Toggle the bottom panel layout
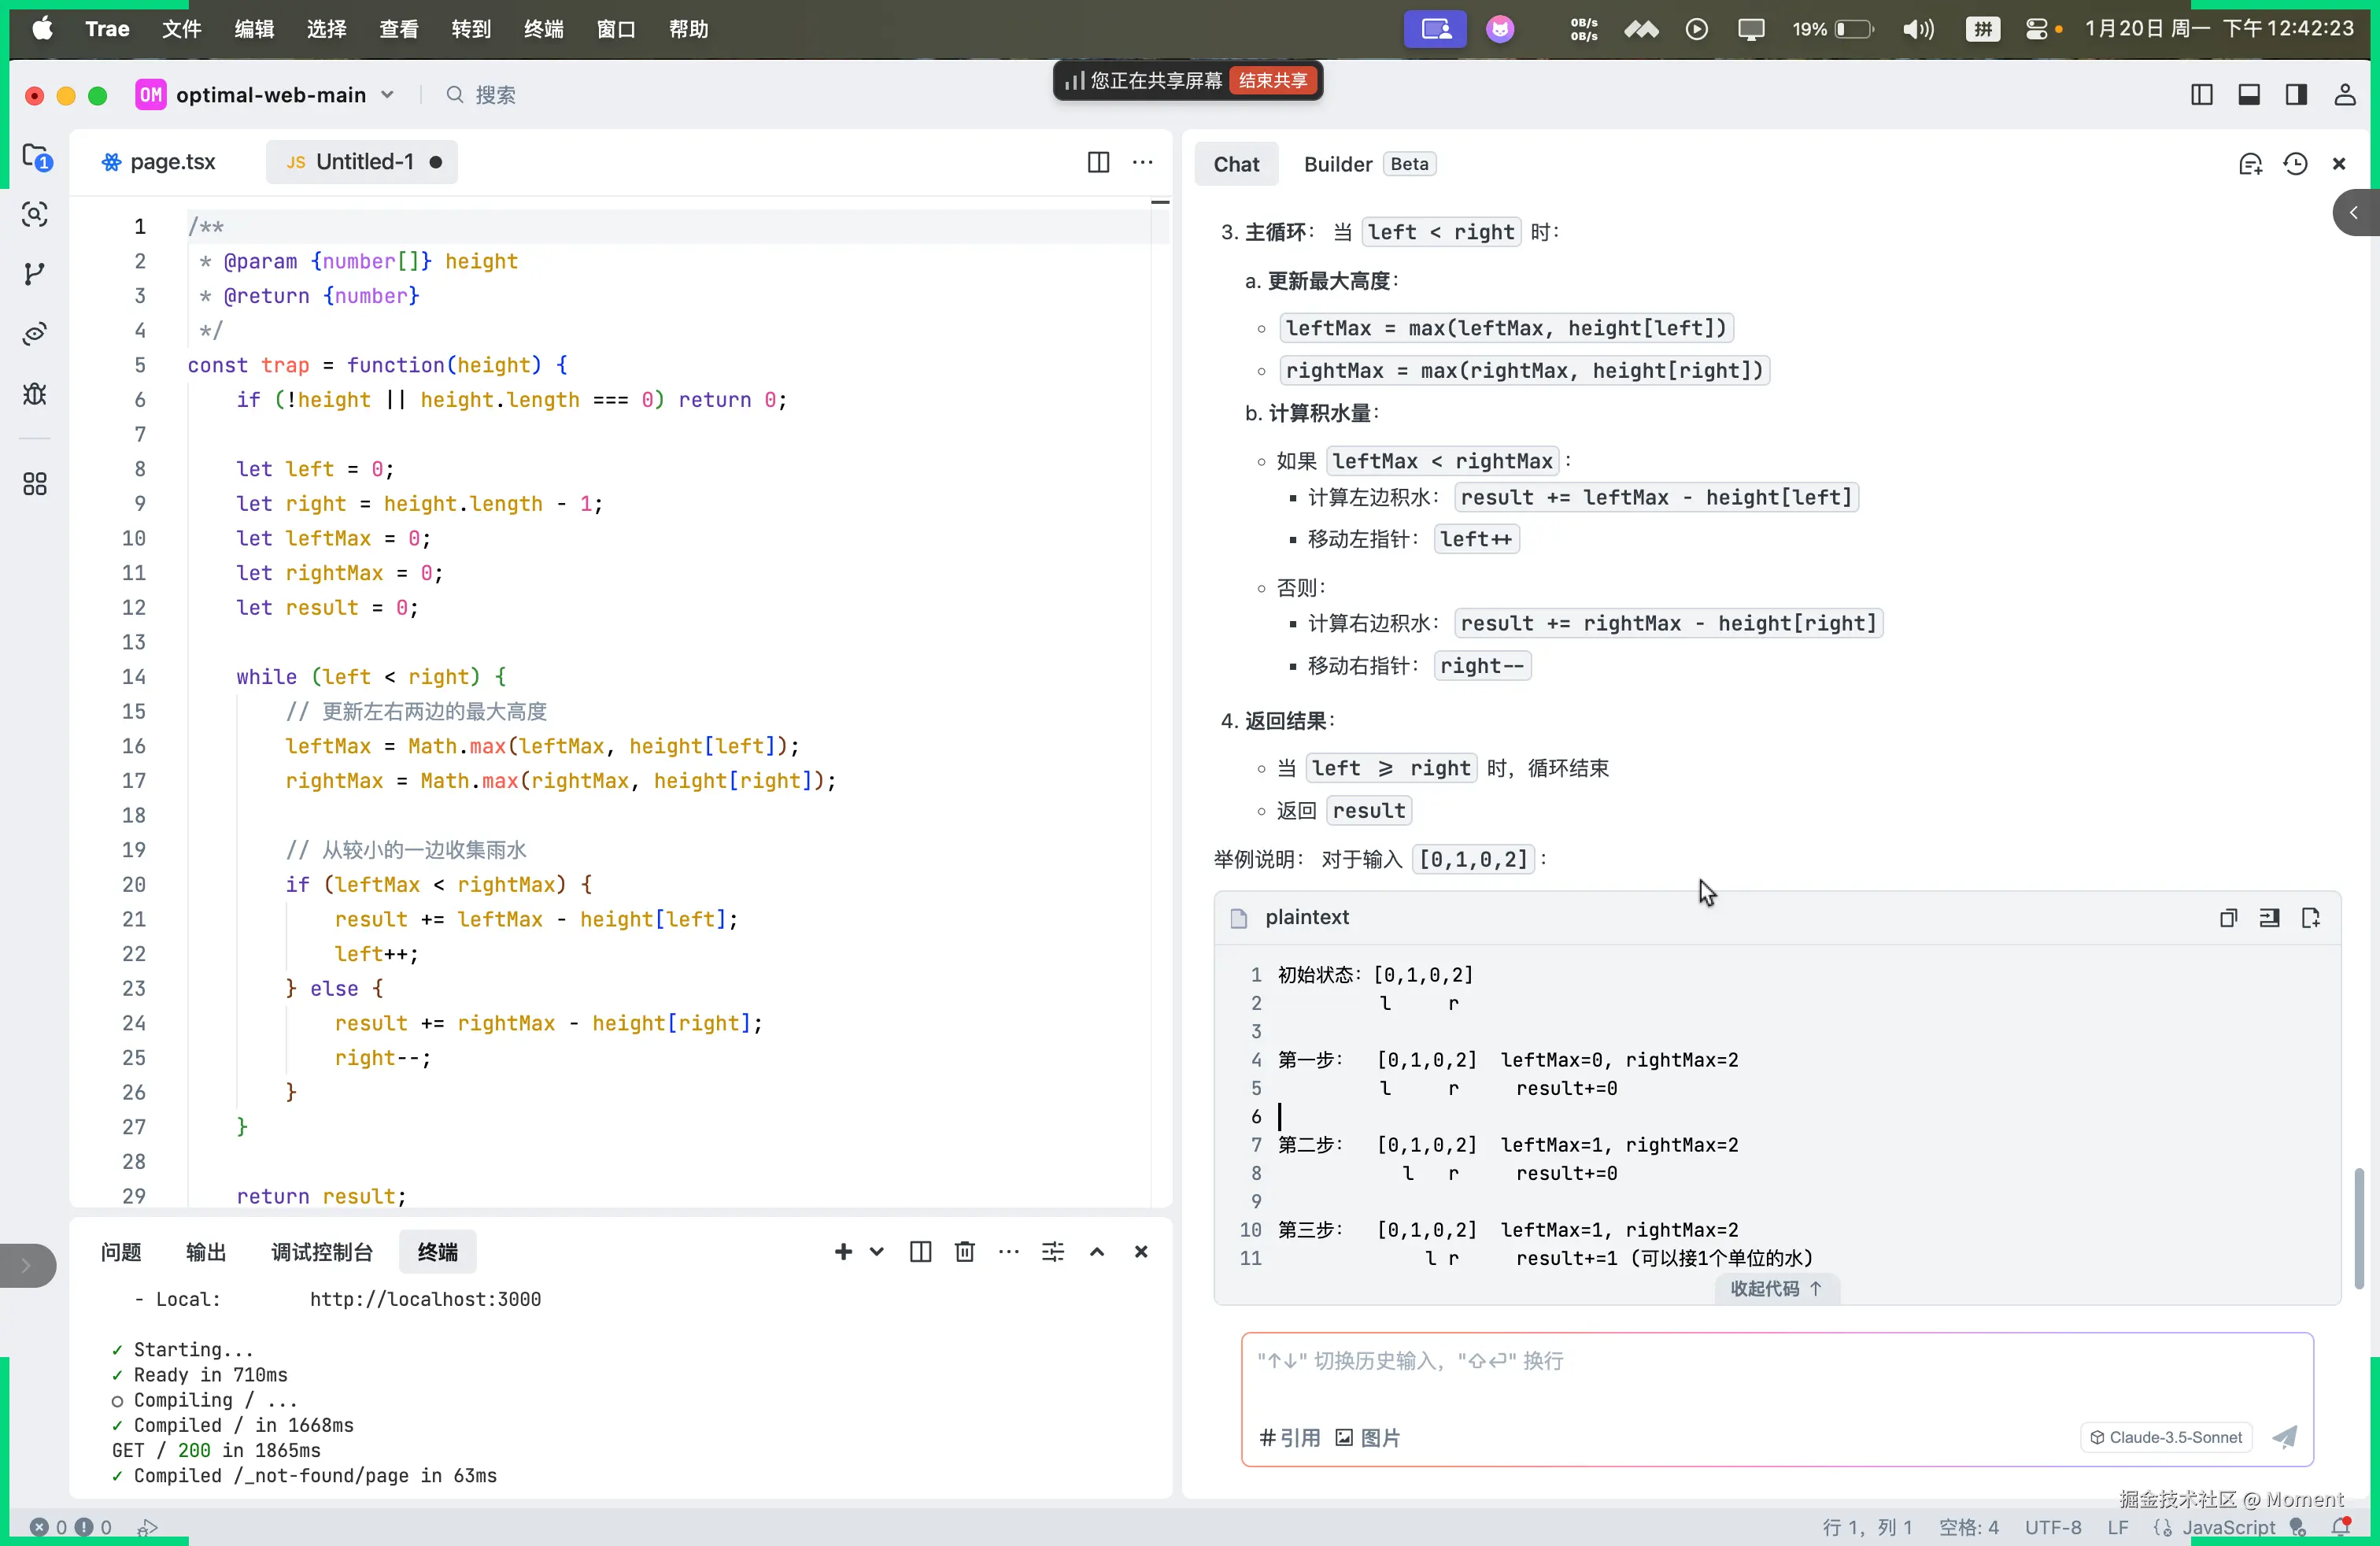The image size is (2380, 1546). [x=2249, y=95]
